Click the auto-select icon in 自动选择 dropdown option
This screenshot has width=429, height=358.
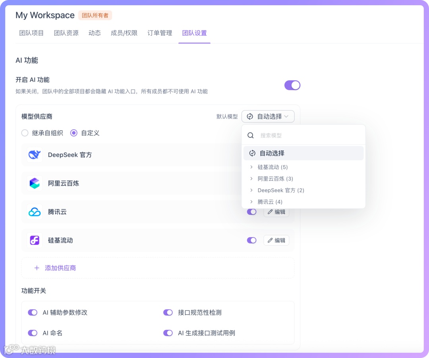click(252, 153)
